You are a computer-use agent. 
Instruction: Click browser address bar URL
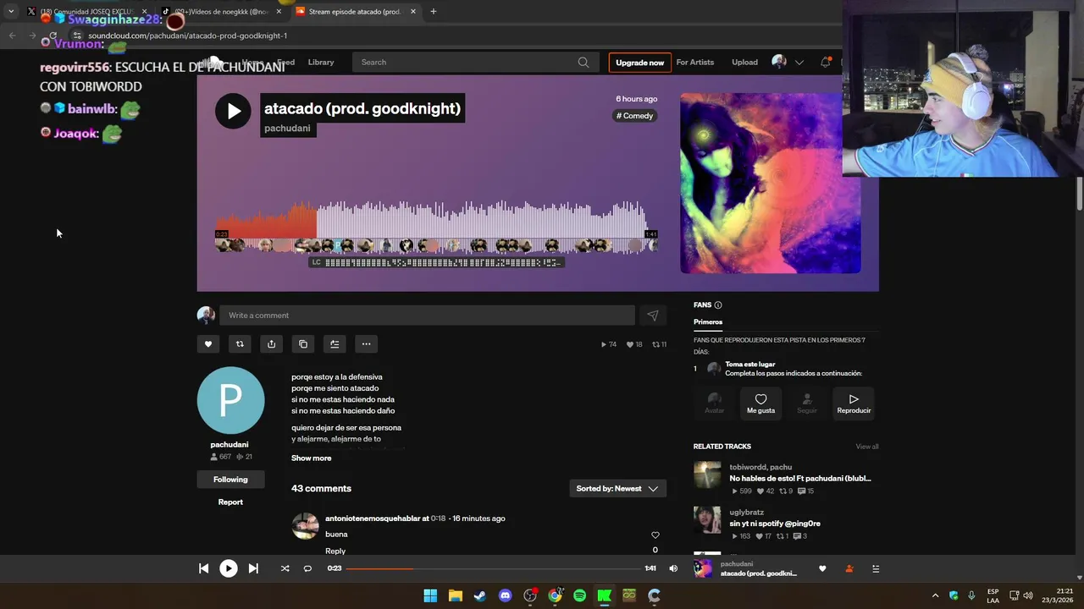click(188, 36)
